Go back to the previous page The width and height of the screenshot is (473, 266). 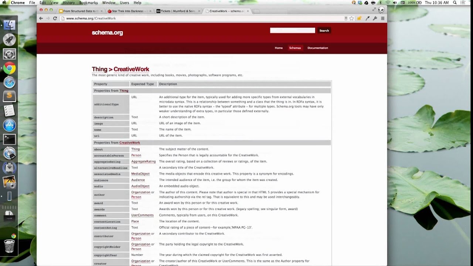[x=41, y=18]
